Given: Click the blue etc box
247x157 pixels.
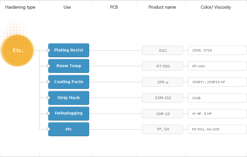Looking at the screenshot, I should pyautogui.click(x=69, y=129).
